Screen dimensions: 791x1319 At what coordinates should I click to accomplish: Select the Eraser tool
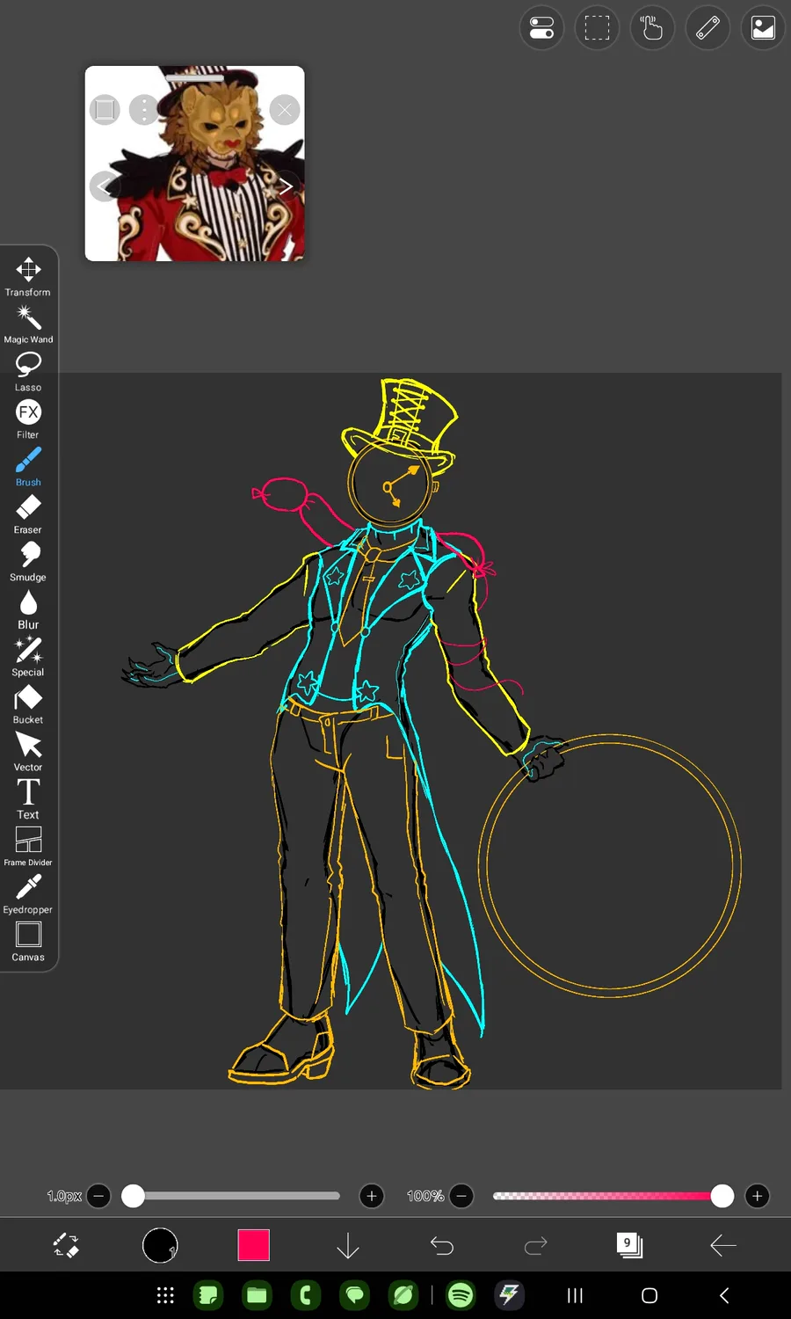(x=28, y=514)
